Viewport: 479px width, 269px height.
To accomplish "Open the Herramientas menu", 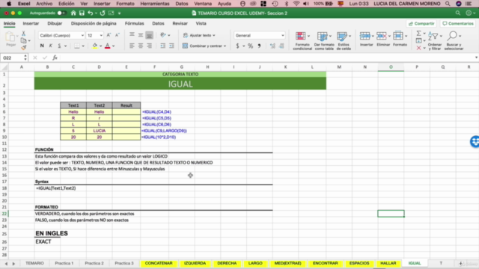I will (155, 4).
